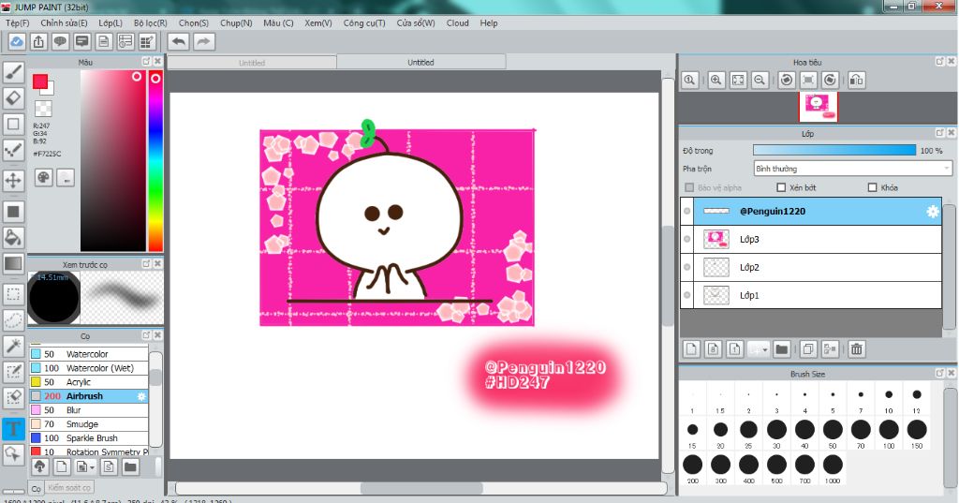
Task: Pick the Move tool
Action: tap(13, 180)
